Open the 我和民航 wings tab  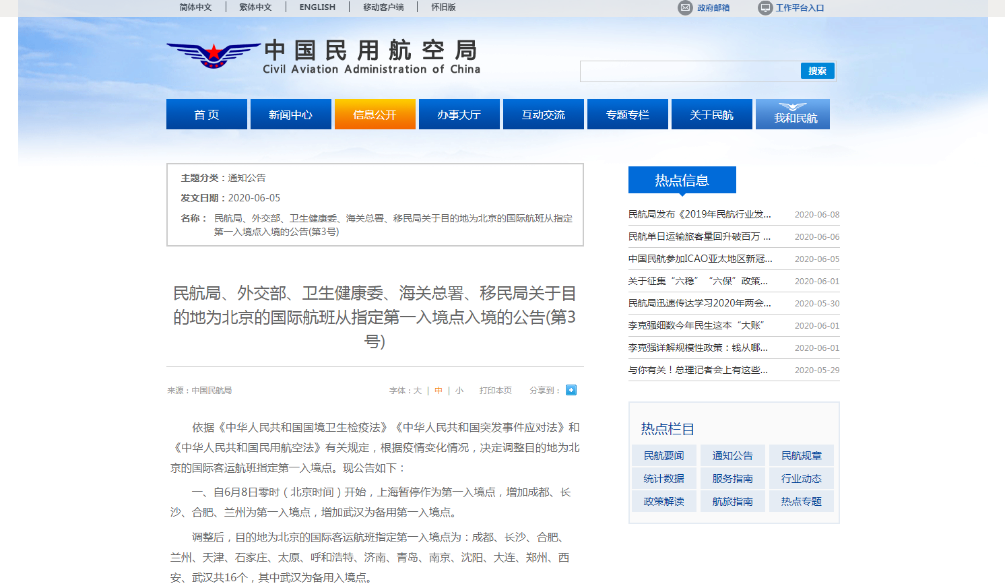coord(792,114)
